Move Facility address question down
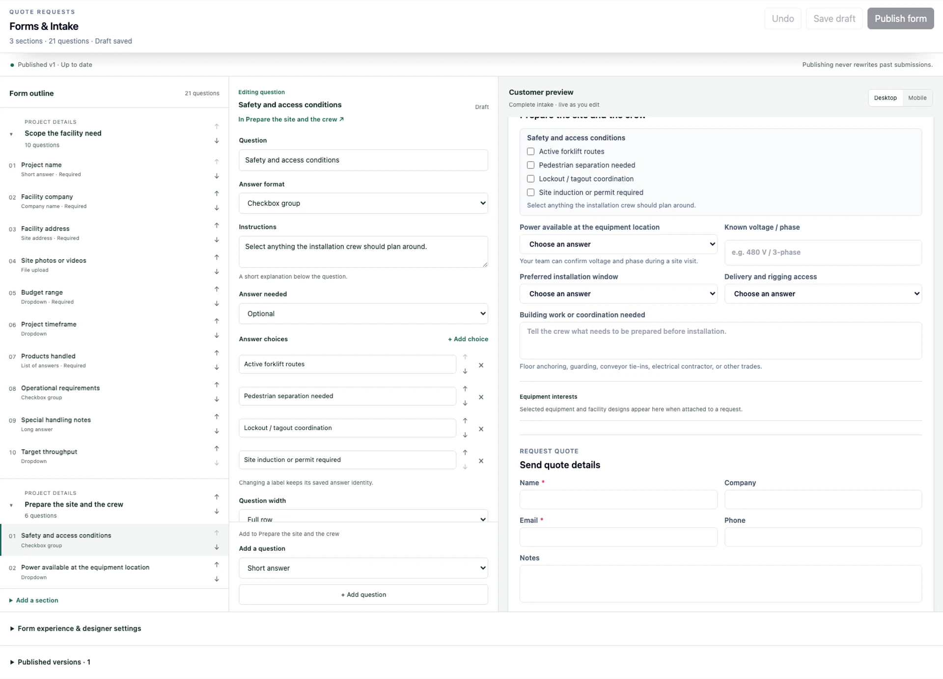This screenshot has width=943, height=679. coord(217,240)
